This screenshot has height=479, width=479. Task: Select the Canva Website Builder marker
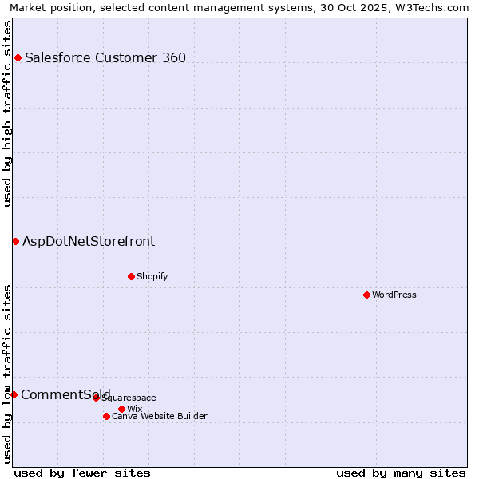coord(106,416)
